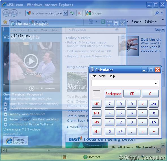Click the page's vertical scrollbar up arrow

[x=163, y=29]
